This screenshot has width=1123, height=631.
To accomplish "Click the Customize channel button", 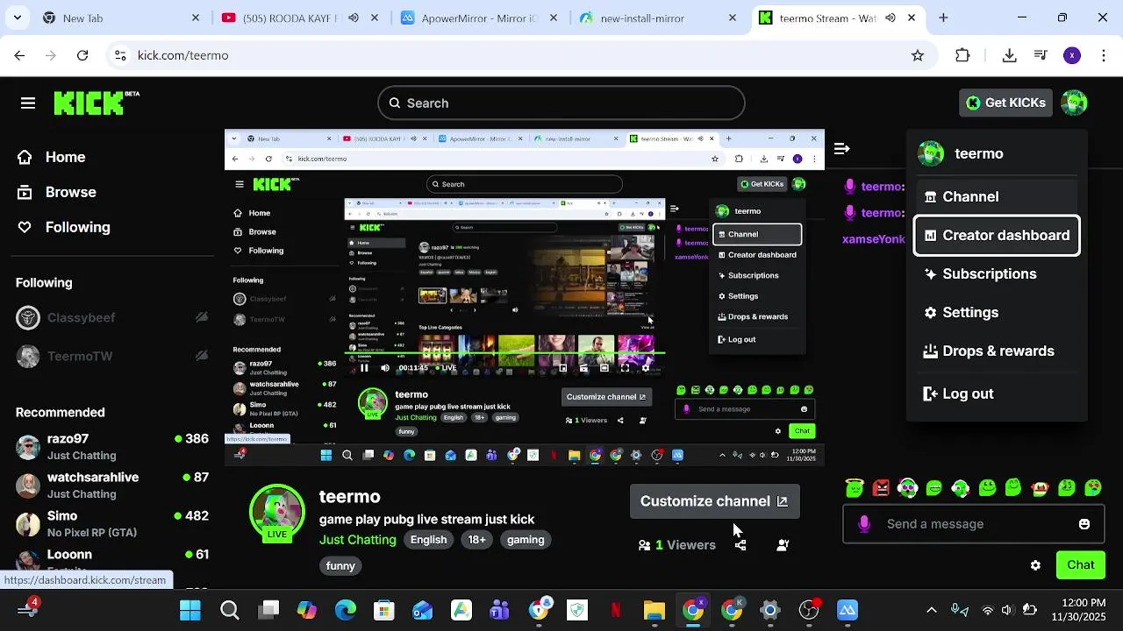I will [714, 501].
